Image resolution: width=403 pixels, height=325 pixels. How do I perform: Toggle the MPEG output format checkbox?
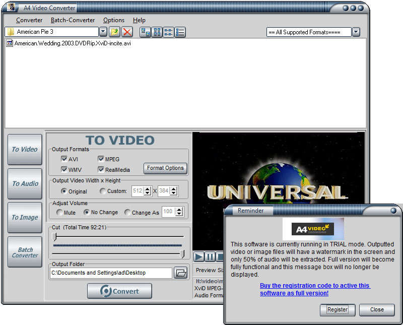tap(100, 159)
